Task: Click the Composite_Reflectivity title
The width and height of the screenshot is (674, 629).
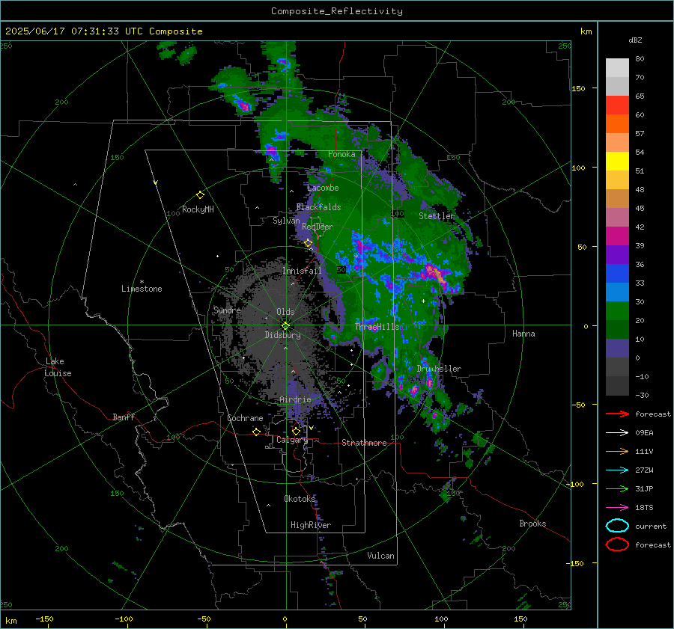Action: (337, 11)
